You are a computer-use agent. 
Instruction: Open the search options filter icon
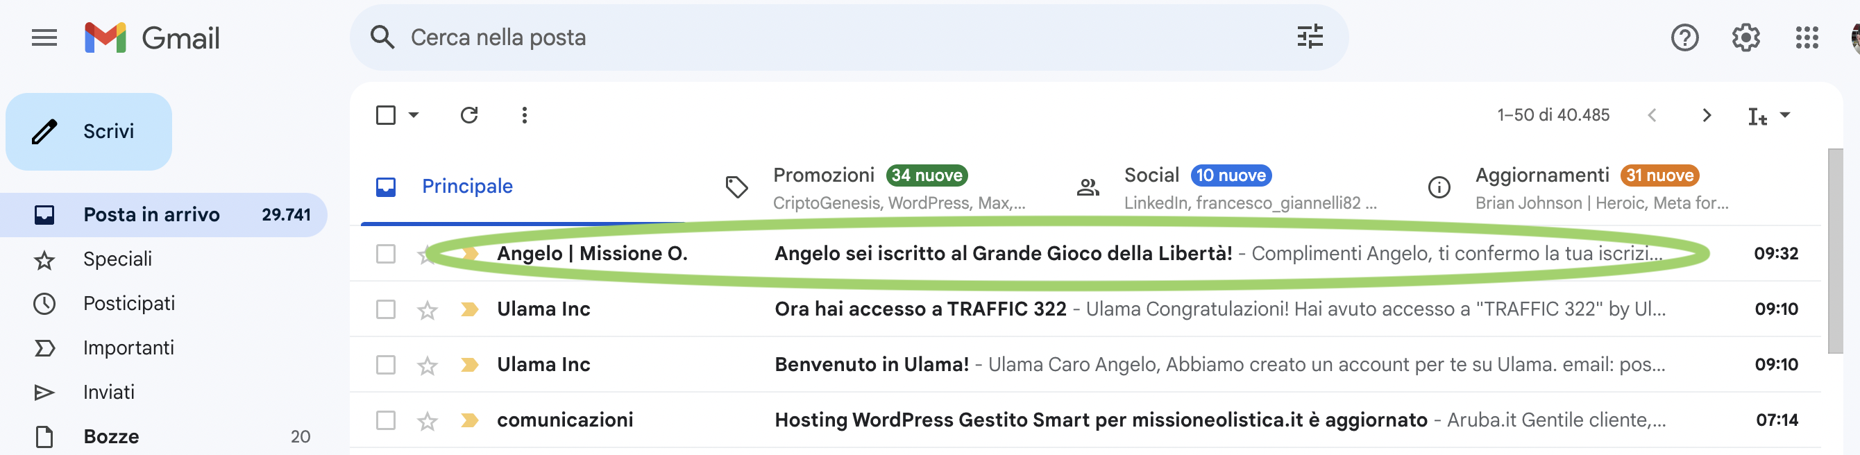pos(1309,37)
